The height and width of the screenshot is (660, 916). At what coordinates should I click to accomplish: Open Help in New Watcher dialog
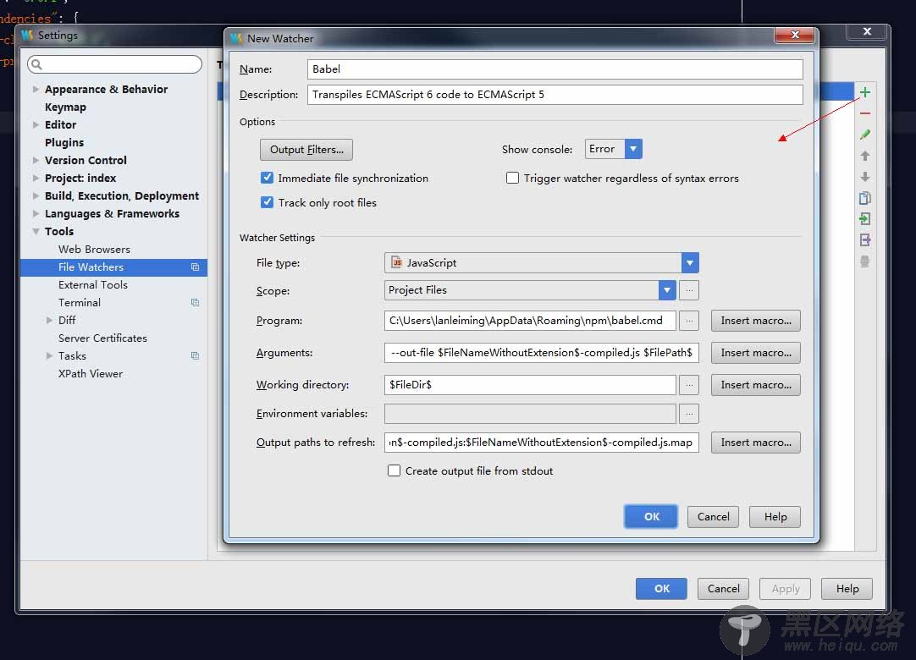tap(775, 517)
